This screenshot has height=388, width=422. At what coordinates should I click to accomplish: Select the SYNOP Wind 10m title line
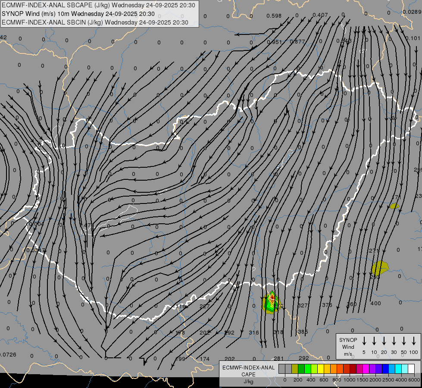point(78,14)
